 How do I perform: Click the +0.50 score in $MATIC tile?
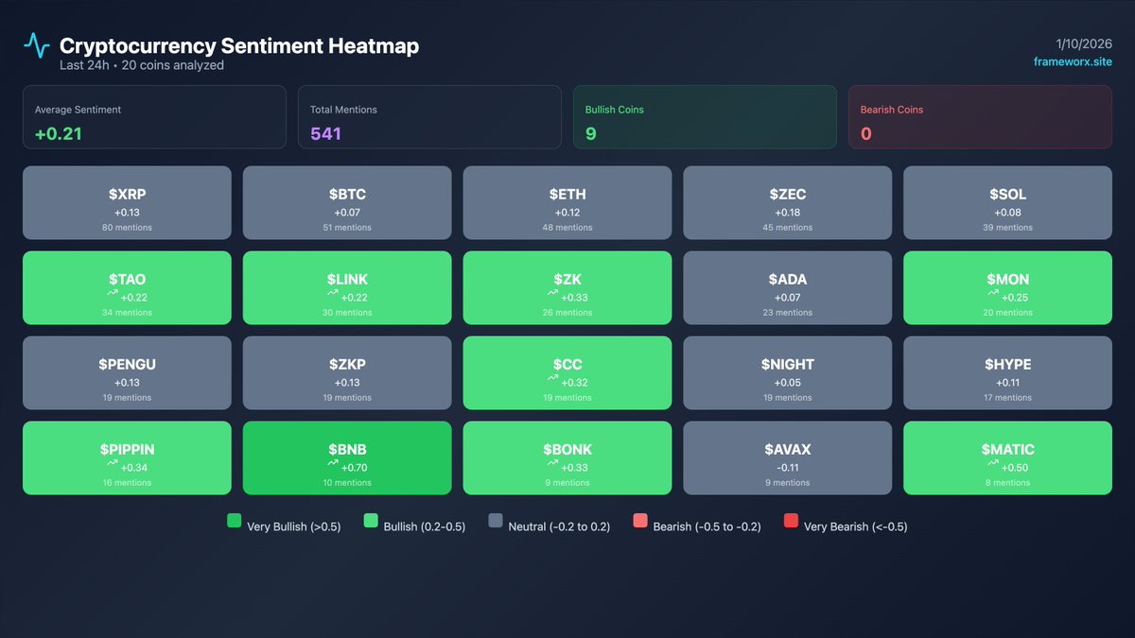[1015, 468]
